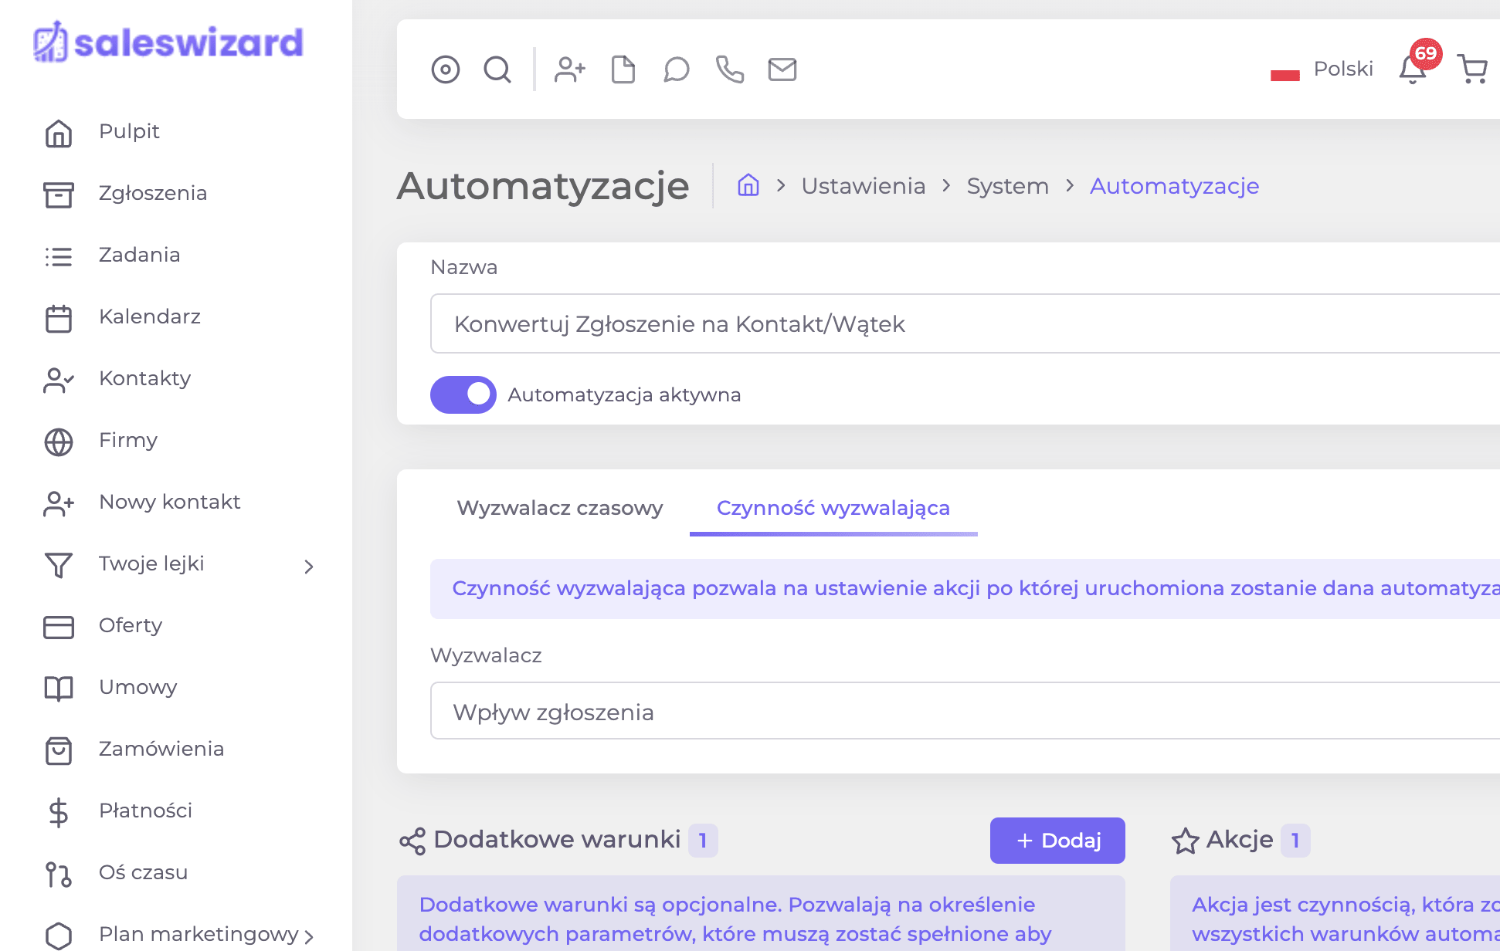Click the Oferty card icon
Viewport: 1500px width, 951px height.
[59, 627]
